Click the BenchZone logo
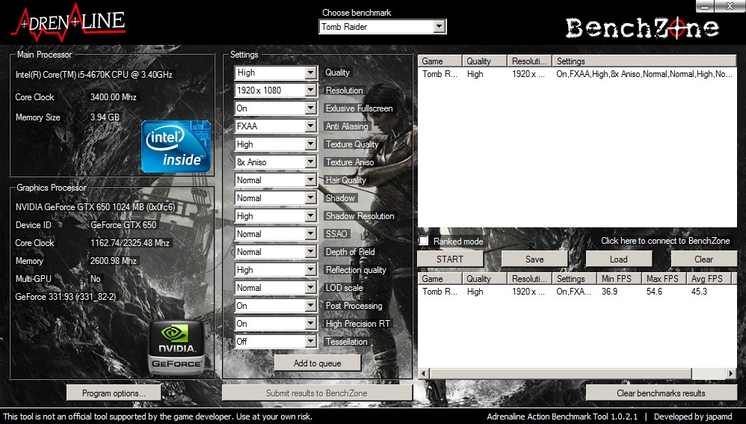This screenshot has width=746, height=424. [642, 28]
